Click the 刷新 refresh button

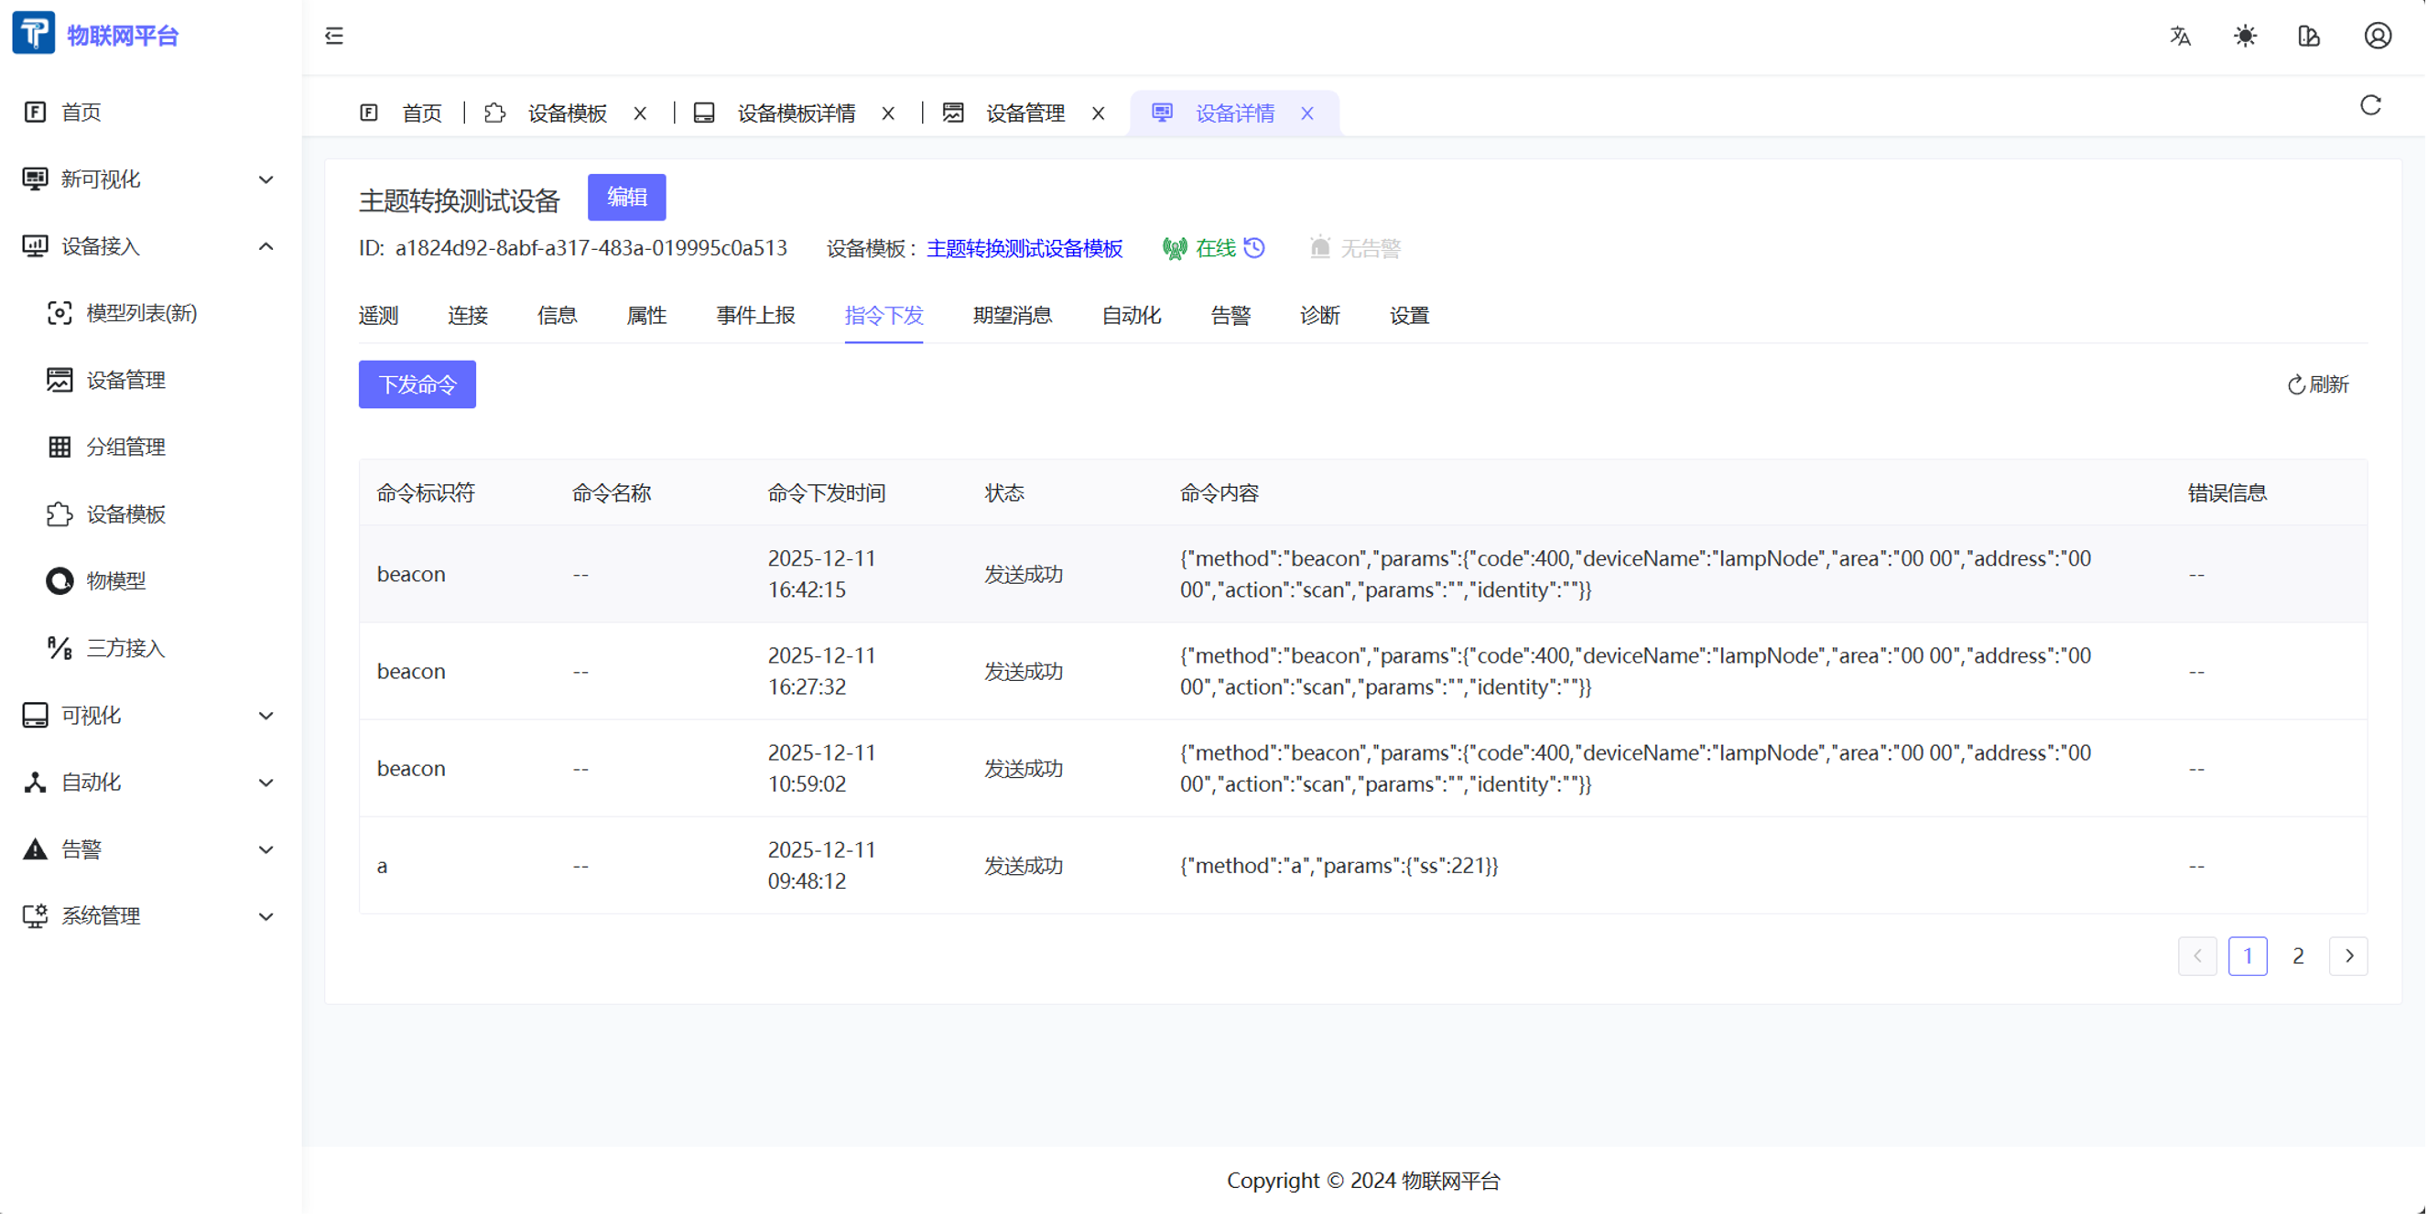(x=2321, y=384)
